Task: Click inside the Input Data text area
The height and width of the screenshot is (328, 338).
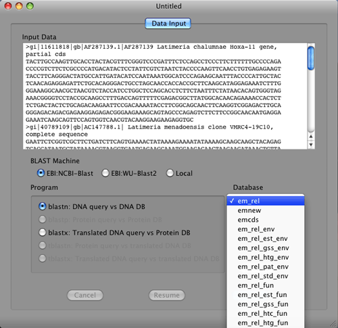Action: point(165,96)
